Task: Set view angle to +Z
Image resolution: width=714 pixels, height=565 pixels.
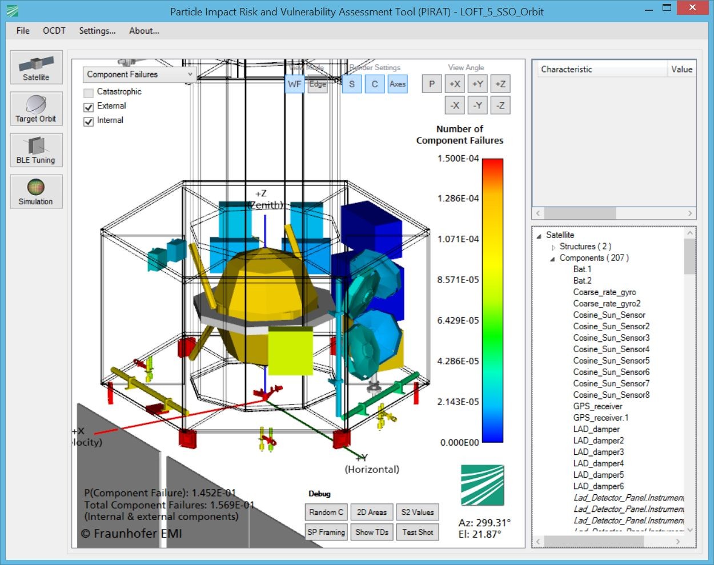Action: (500, 84)
